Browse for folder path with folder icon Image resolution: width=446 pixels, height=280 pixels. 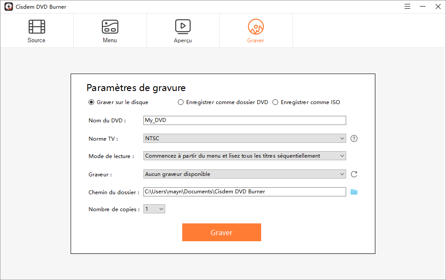354,192
